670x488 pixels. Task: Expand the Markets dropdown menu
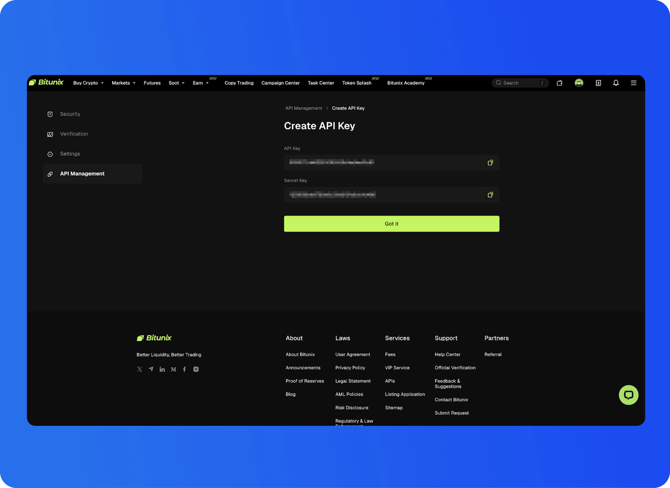pos(123,83)
